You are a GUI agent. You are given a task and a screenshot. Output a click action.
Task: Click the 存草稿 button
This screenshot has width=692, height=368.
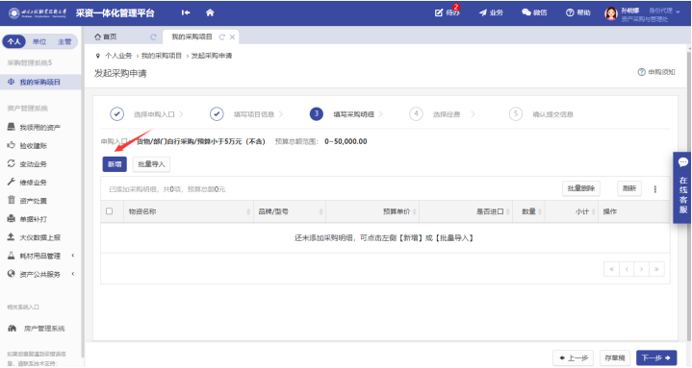615,357
